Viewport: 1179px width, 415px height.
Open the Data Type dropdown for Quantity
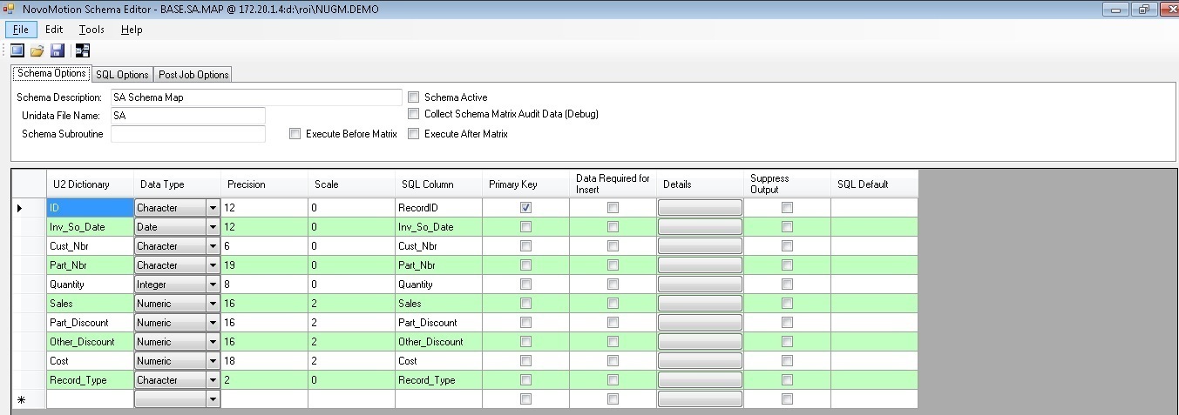point(213,284)
